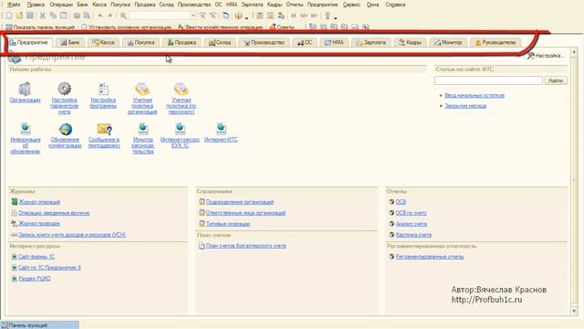Click the Найти button
584x329 pixels.
tap(556, 80)
